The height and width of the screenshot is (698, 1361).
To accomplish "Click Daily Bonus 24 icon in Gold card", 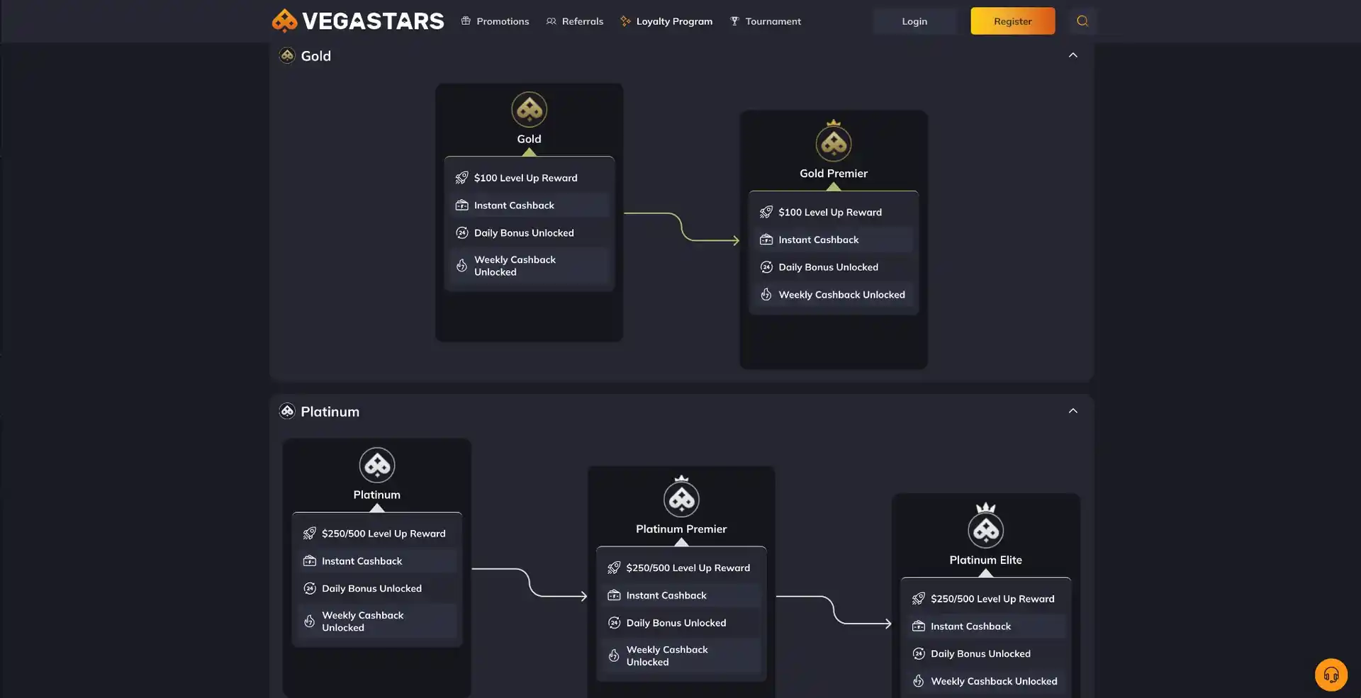I will click(x=461, y=233).
